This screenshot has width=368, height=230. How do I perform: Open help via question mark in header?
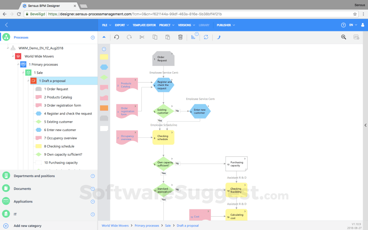[x=343, y=25]
